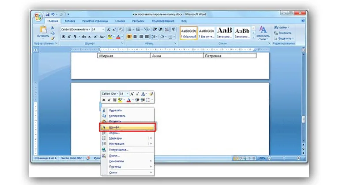Activate the Format Painter brush in ribbon
Screen dimensions: 339x185
point(53,38)
